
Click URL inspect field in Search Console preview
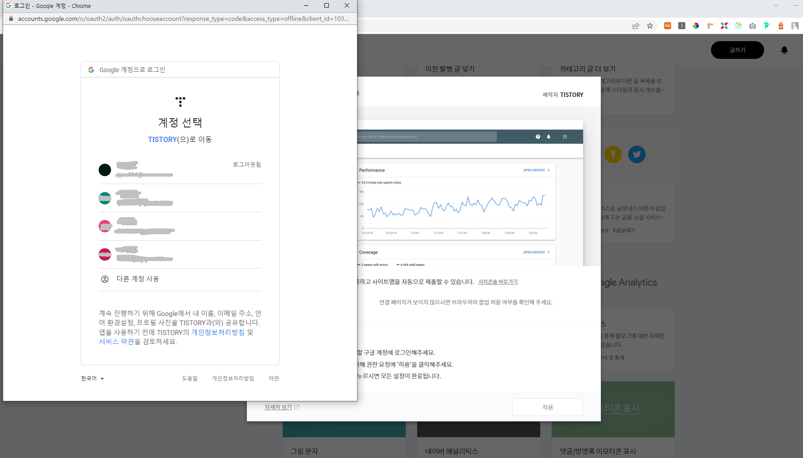(427, 137)
